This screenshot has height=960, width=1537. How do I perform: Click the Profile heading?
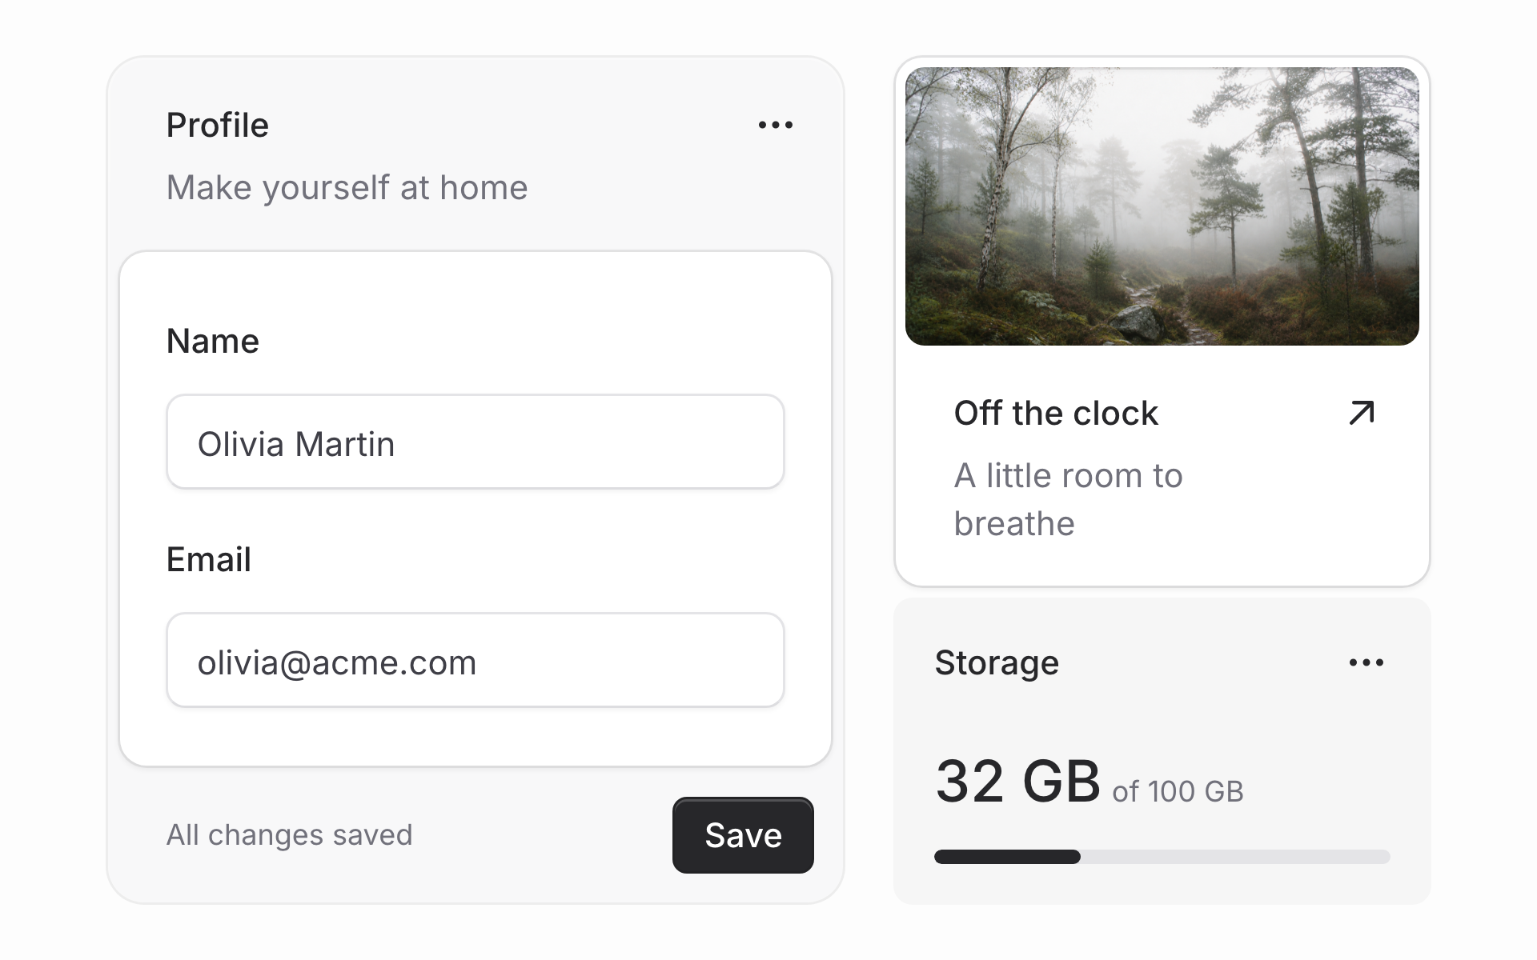coord(218,126)
